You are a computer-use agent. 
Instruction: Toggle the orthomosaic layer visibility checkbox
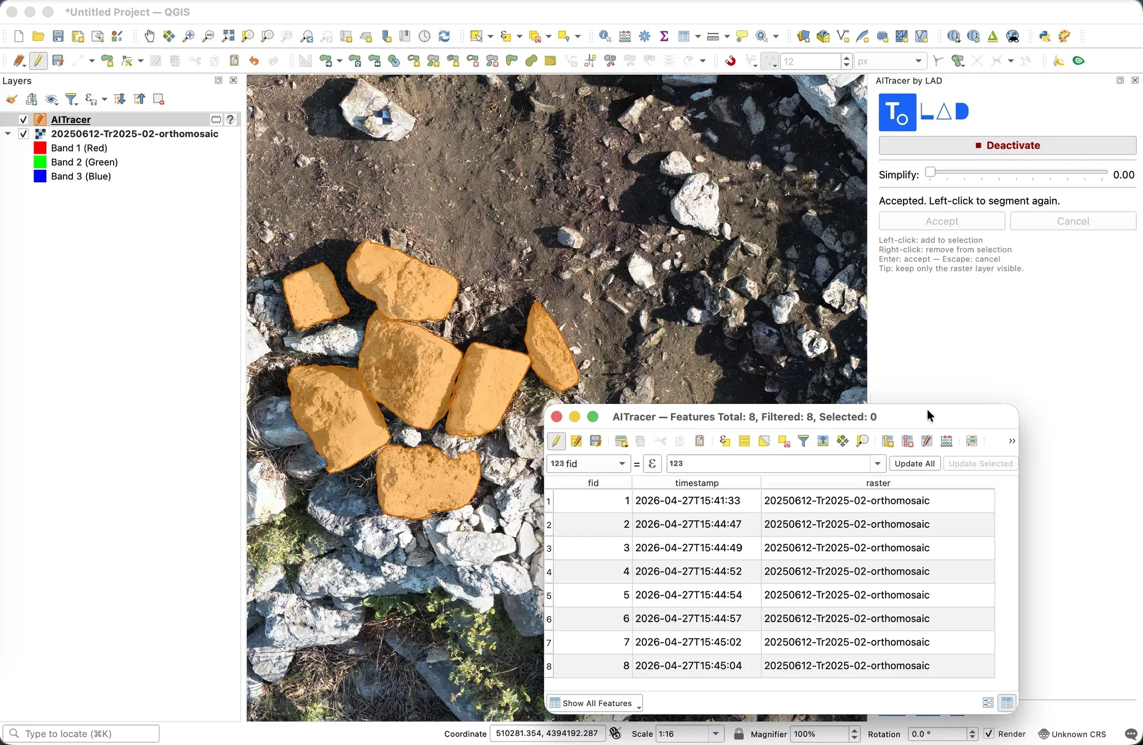pyautogui.click(x=23, y=134)
